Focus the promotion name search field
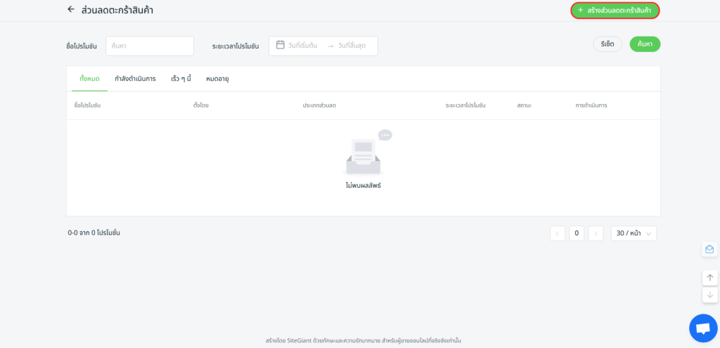Image resolution: width=720 pixels, height=348 pixels. click(x=149, y=46)
